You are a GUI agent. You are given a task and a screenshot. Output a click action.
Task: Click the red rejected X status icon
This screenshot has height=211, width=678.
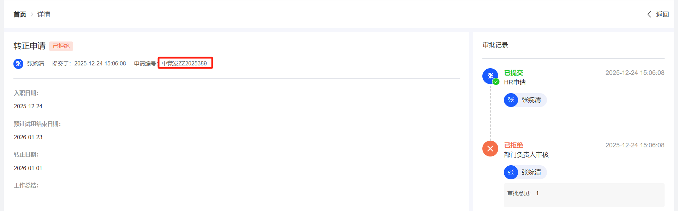point(490,149)
